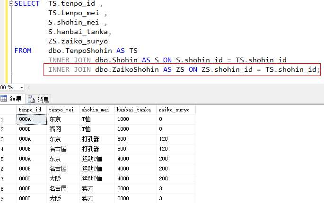Select row number 9 header
Viewport: 324px width, 203px height.
pyautogui.click(x=8, y=198)
